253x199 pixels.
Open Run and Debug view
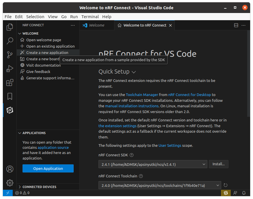(10, 69)
